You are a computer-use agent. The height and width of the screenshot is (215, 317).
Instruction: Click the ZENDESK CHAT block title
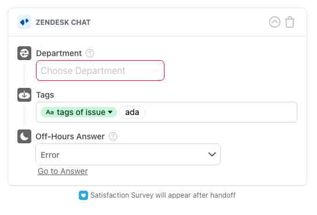[63, 22]
